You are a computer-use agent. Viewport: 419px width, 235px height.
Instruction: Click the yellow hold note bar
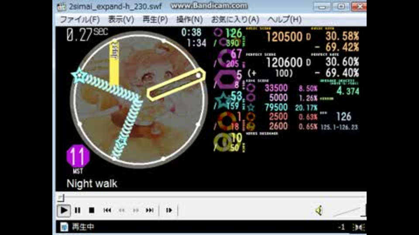[114, 63]
